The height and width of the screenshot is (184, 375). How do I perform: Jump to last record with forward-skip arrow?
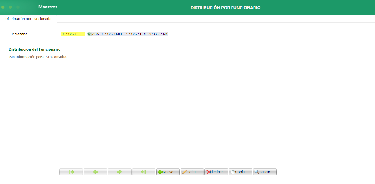point(144,171)
